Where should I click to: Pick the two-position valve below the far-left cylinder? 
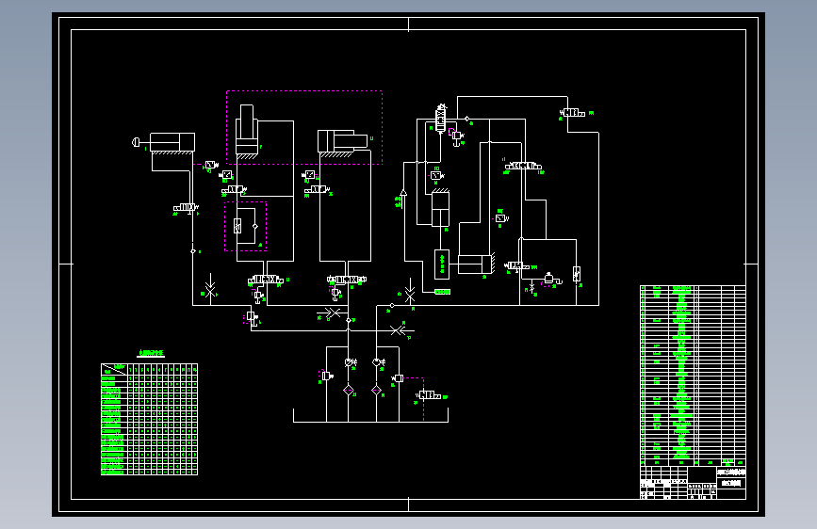point(186,208)
